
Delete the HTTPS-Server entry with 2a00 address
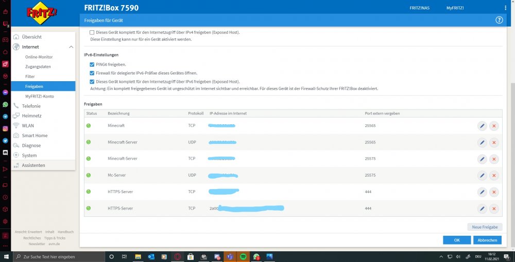(494, 209)
